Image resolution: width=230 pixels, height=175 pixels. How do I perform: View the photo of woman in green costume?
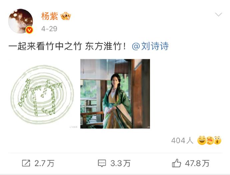tap(115, 94)
